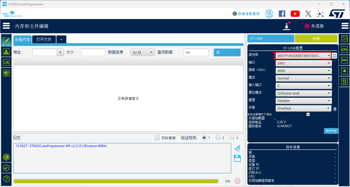Open the OB option bytes panel

6,62
